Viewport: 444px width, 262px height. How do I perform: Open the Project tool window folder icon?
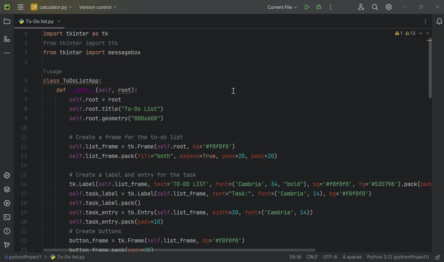[7, 21]
